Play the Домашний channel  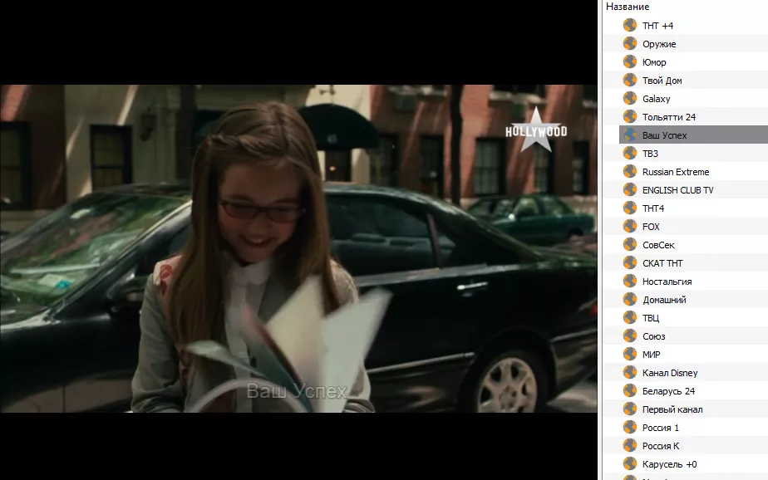pos(664,300)
